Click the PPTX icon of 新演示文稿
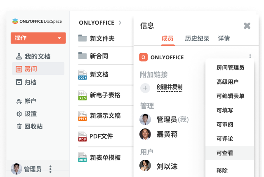Screen dimensions: 264x177 click(x=82, y=116)
